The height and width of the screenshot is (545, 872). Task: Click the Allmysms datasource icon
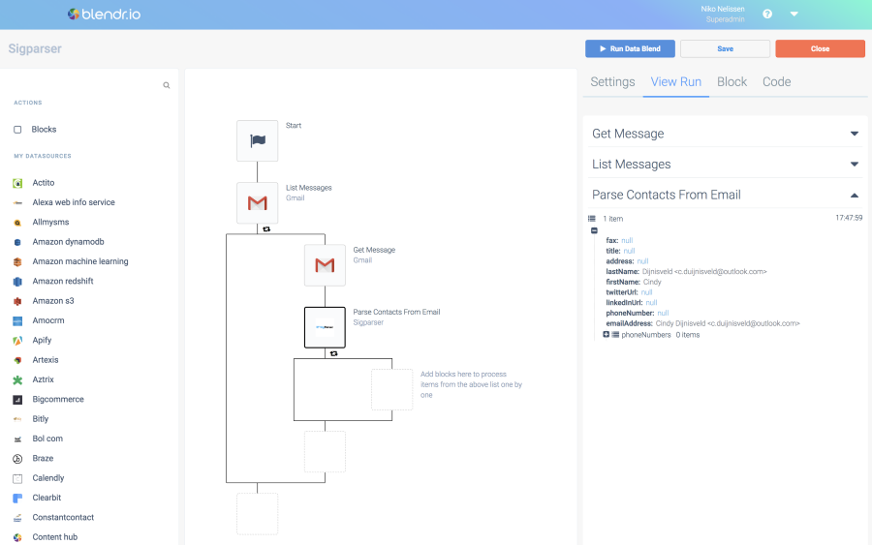tap(17, 223)
